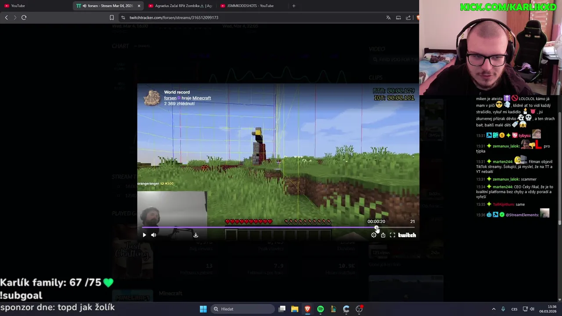The image size is (562, 316).
Task: Close the forsen stream tab
Action: [x=139, y=6]
